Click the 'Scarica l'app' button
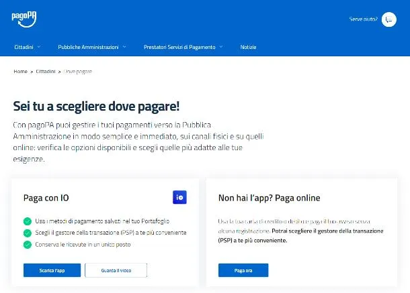This screenshot has height=293, width=410. [x=52, y=270]
